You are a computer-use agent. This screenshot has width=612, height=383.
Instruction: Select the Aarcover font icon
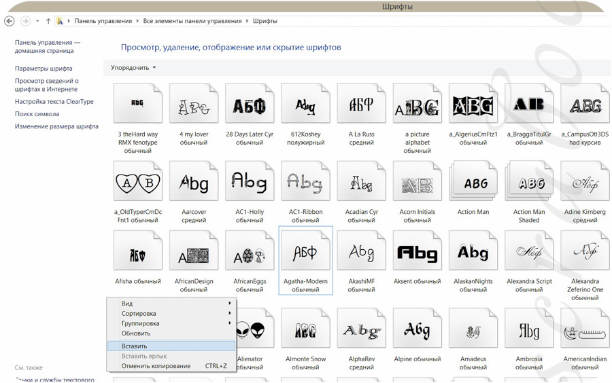(x=194, y=181)
